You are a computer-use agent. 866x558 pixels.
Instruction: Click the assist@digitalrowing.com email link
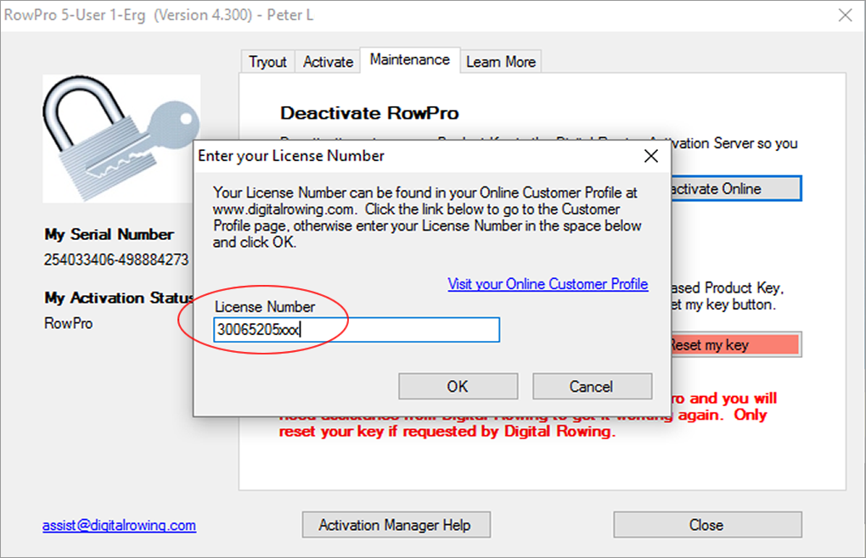pos(119,525)
